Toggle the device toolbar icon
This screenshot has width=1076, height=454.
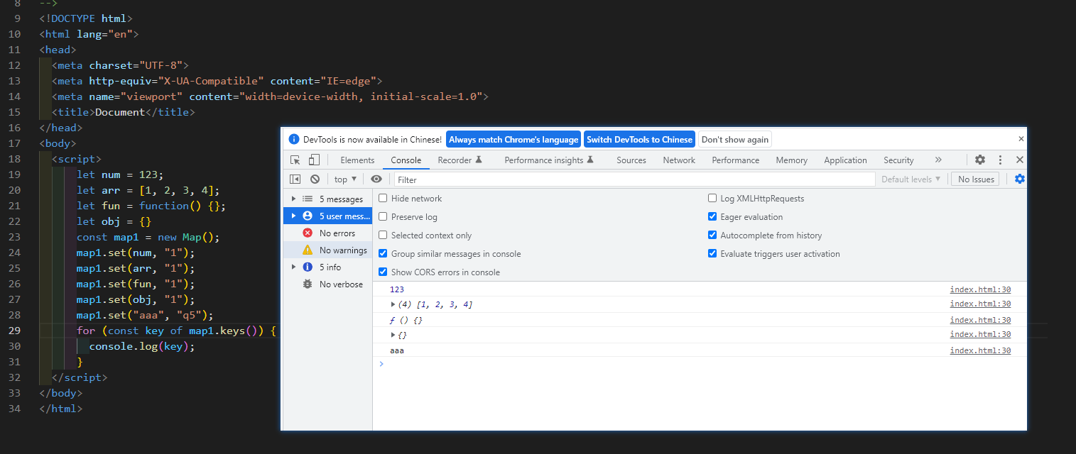coord(314,160)
